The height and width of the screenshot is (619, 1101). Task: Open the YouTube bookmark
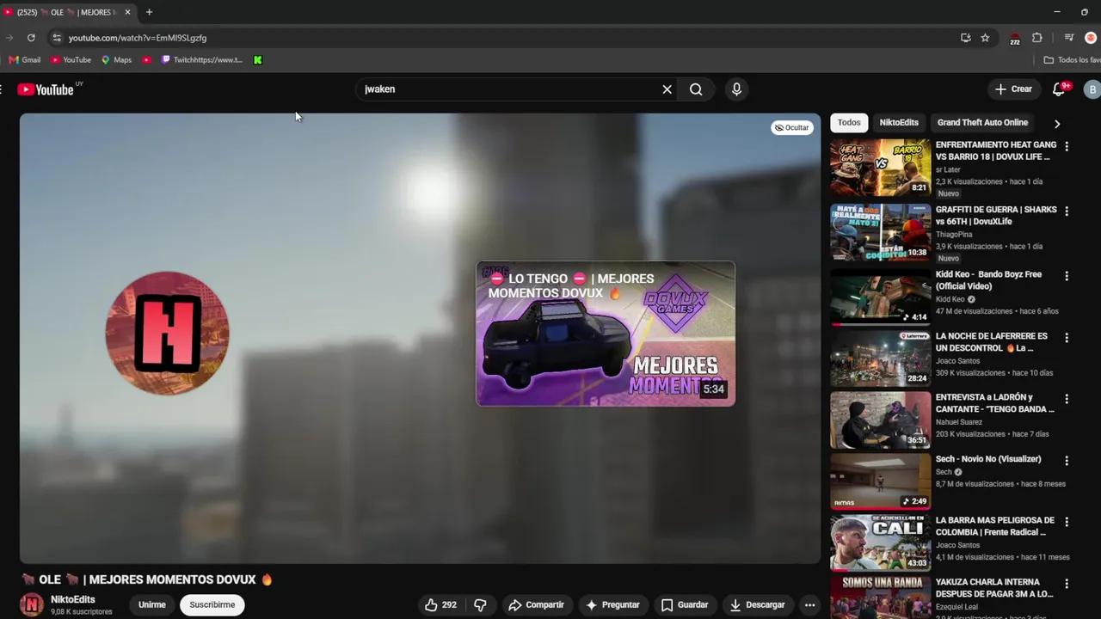71,60
